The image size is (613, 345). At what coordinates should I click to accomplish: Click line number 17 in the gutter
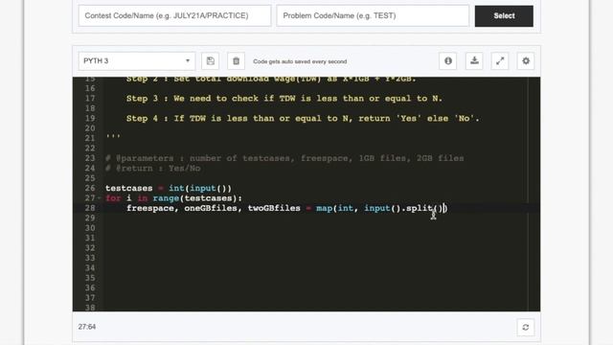(90, 98)
